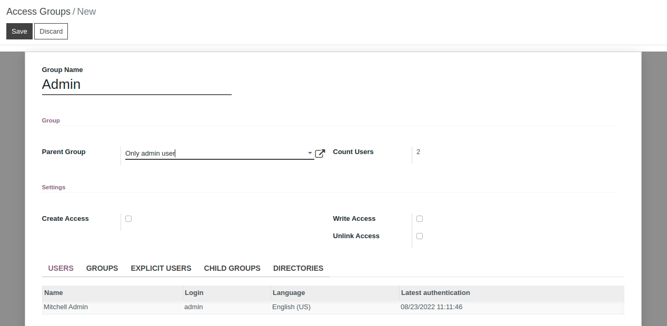Image resolution: width=667 pixels, height=326 pixels.
Task: Click the English (US) language cell
Action: 335,307
